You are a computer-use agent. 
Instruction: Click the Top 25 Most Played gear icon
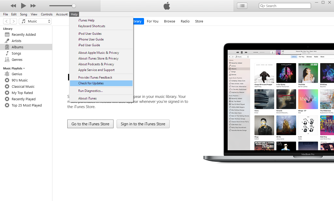tap(7, 105)
